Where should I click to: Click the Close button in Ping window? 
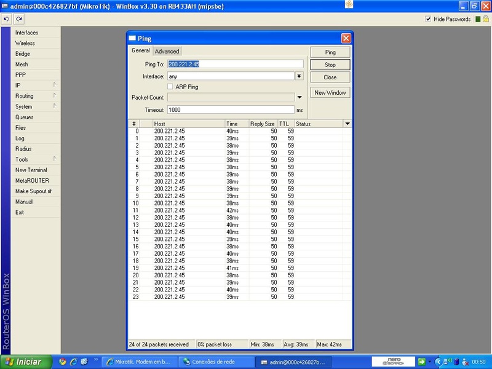[x=330, y=77]
